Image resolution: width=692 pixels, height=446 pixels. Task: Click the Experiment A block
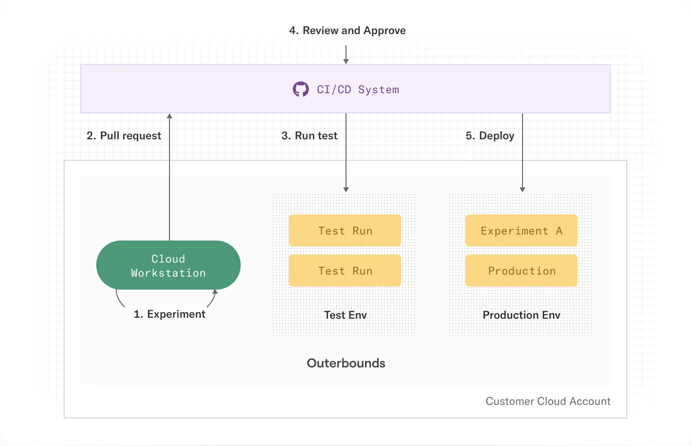pos(522,231)
